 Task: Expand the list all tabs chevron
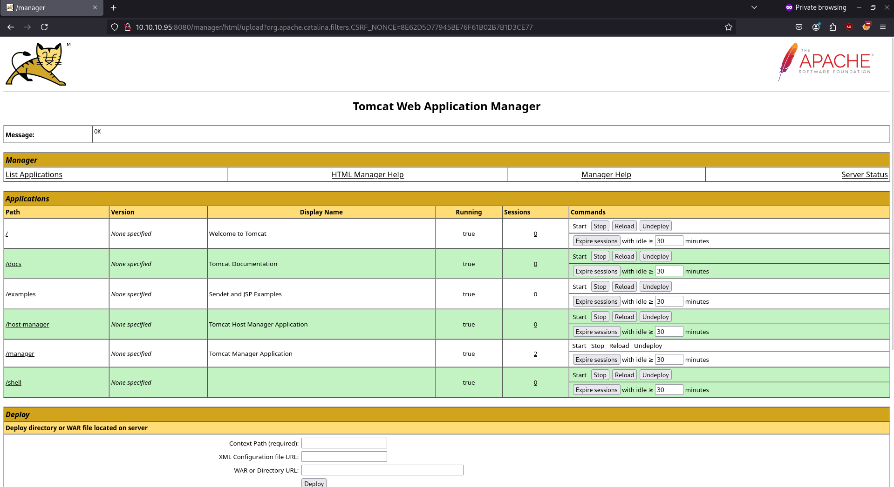(x=754, y=7)
